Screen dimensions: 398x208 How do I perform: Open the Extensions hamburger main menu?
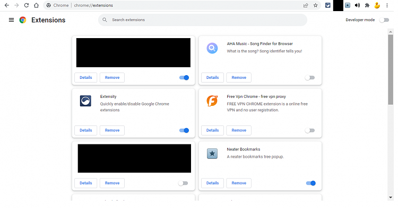tap(11, 20)
